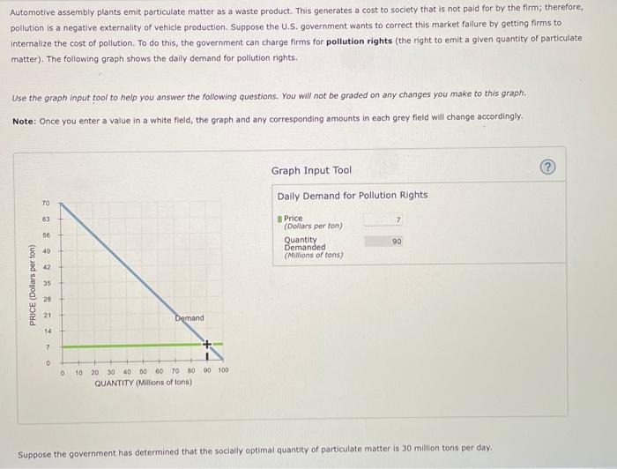Screen dimensions: 617x469
Task: Click the 70 tick on price axis
Action: coord(46,203)
